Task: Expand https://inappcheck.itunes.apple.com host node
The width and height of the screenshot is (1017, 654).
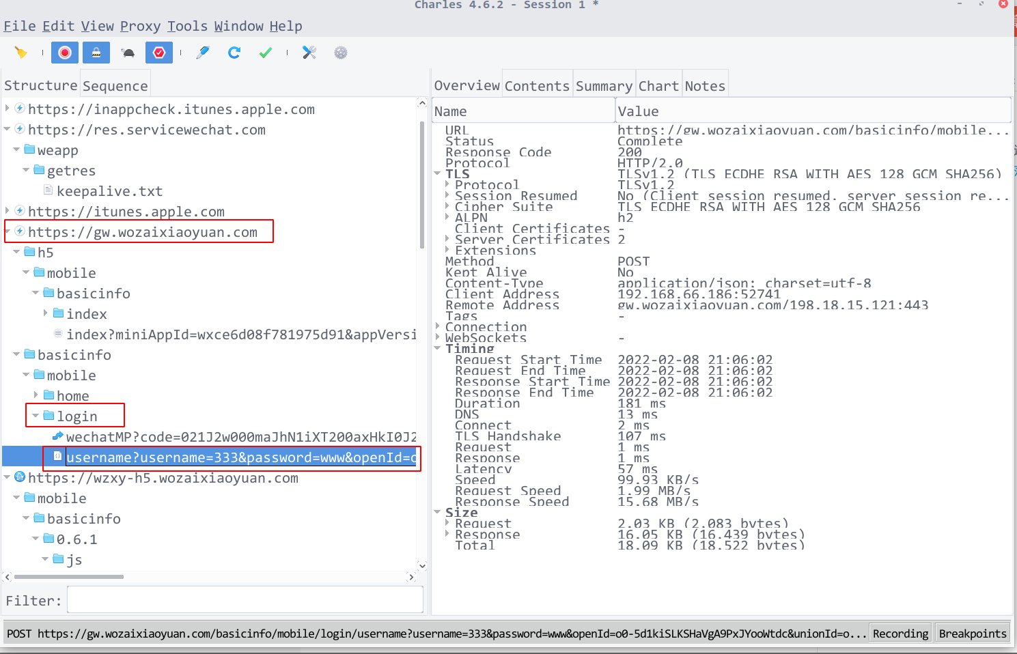Action: pyautogui.click(x=8, y=108)
